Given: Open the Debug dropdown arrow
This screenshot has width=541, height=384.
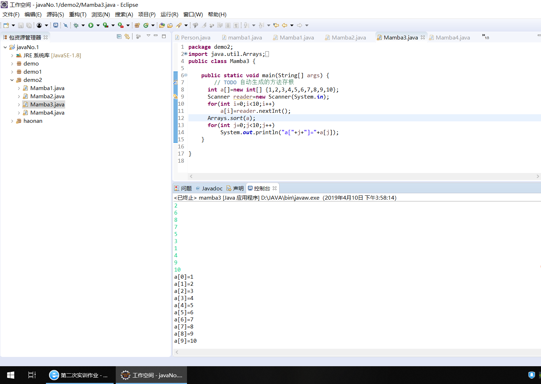Looking at the screenshot, I should tap(83, 25).
